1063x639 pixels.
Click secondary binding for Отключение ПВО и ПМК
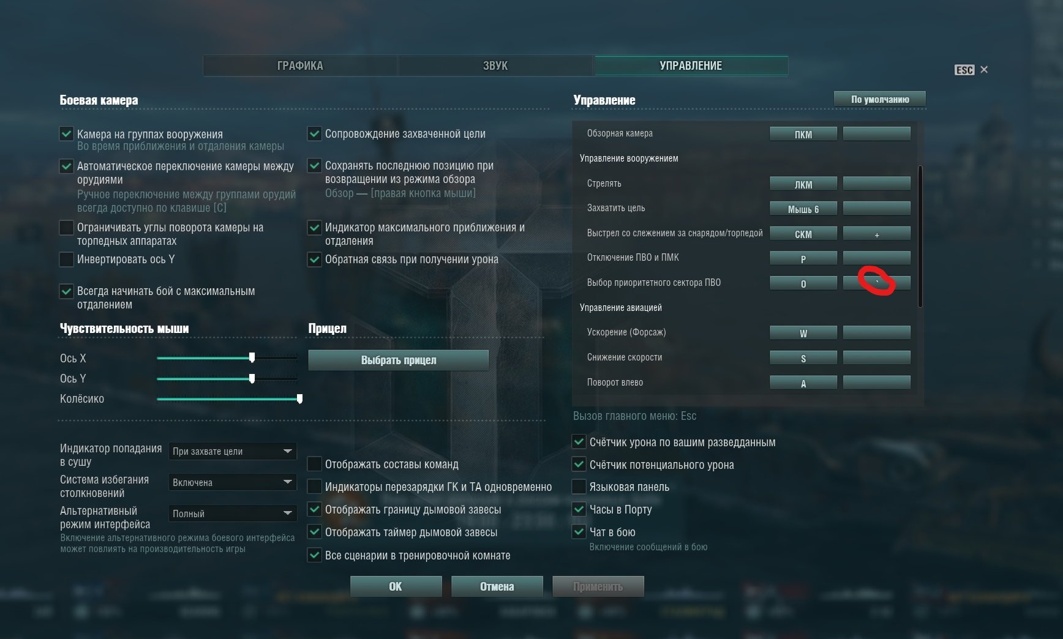pyautogui.click(x=877, y=258)
